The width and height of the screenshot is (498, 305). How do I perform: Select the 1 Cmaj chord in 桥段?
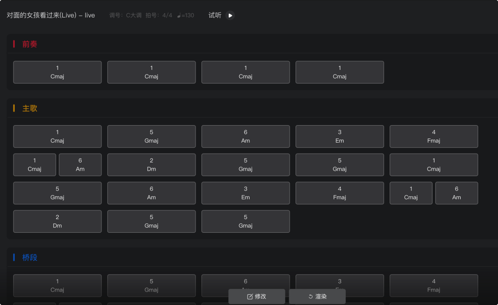pos(58,286)
